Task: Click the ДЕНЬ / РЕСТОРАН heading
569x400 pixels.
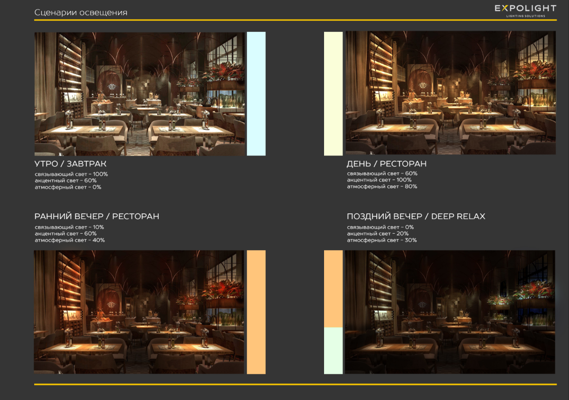Action: tap(387, 164)
